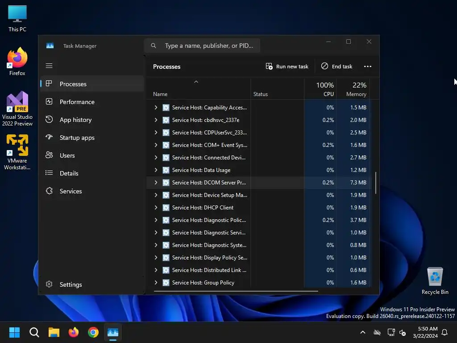
Task: Click the App history clock icon
Action: pos(49,119)
